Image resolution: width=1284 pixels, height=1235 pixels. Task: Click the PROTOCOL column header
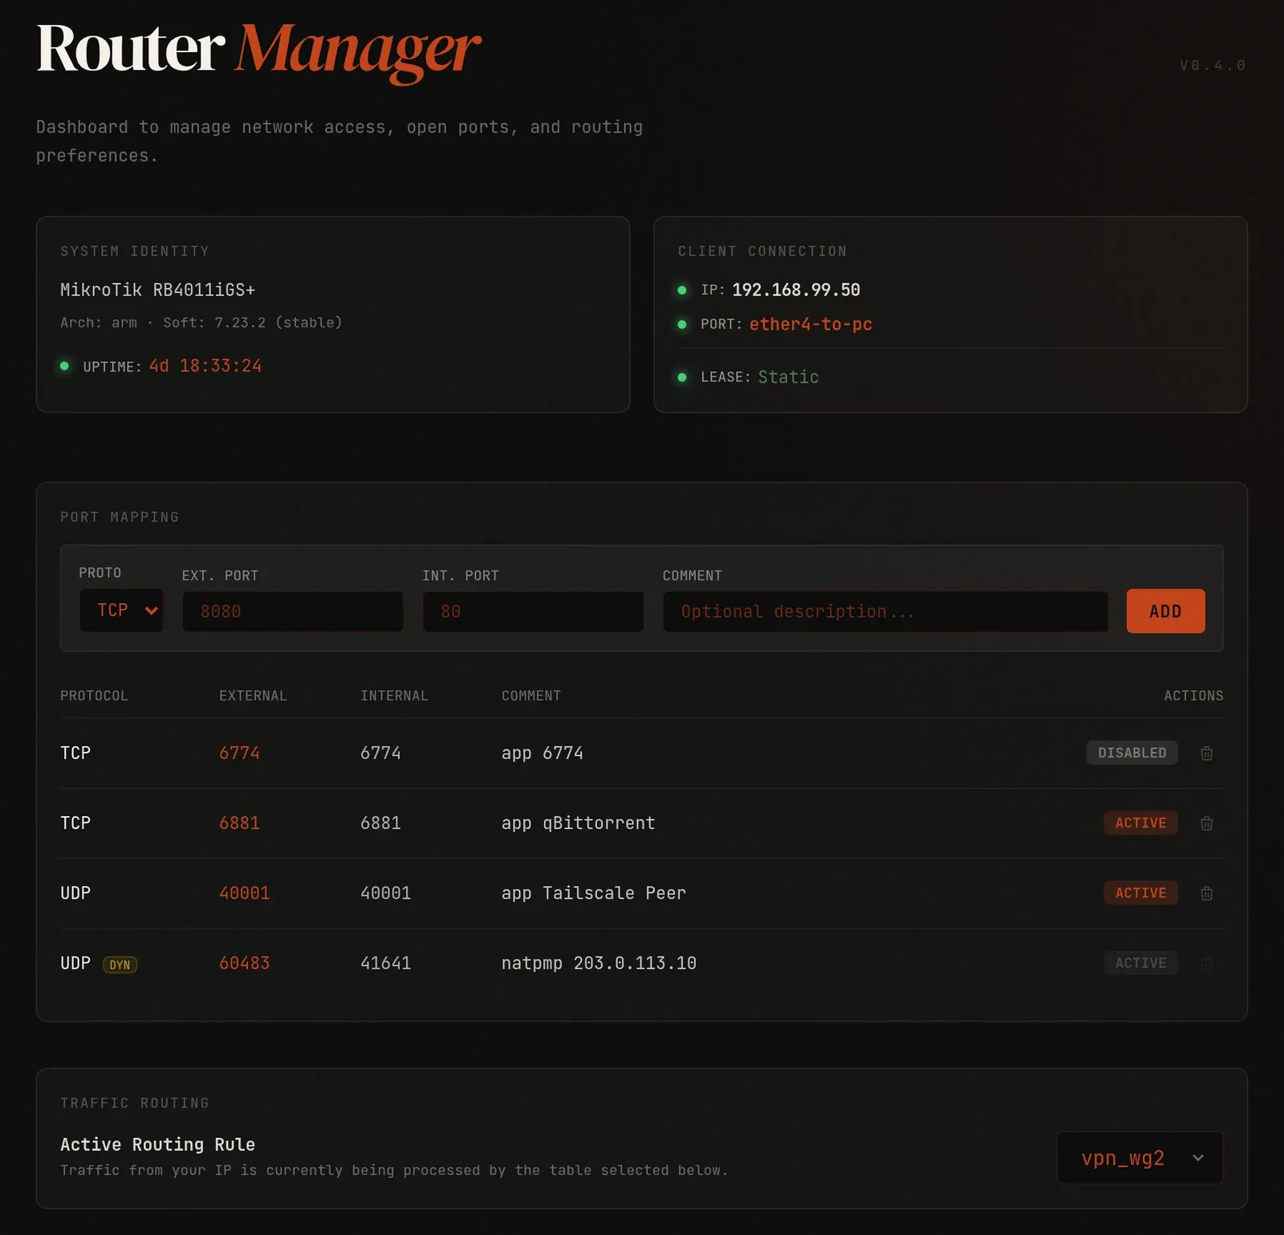(94, 696)
